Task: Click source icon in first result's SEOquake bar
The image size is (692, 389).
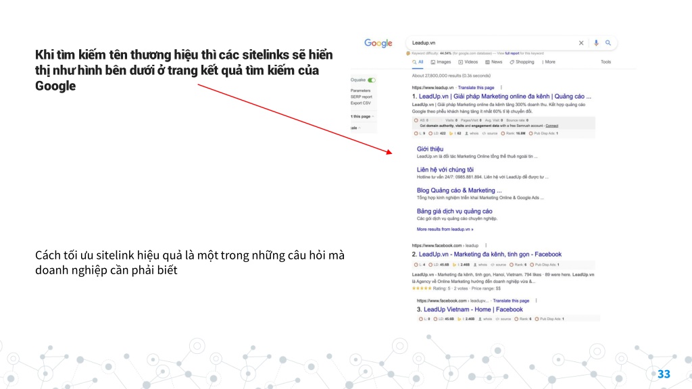Action: tap(490, 133)
